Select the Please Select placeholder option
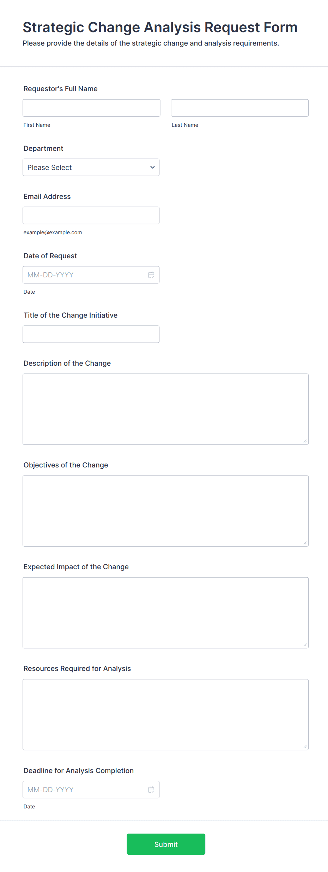Image resolution: width=328 pixels, height=872 pixels. coord(91,167)
